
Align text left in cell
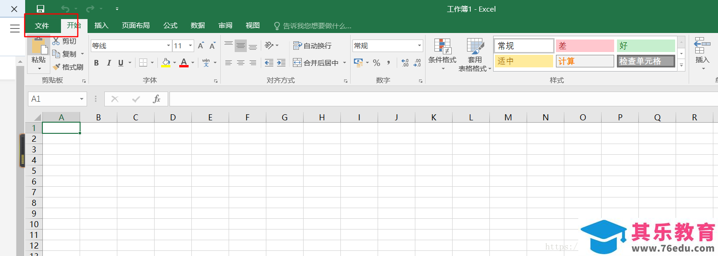point(229,63)
